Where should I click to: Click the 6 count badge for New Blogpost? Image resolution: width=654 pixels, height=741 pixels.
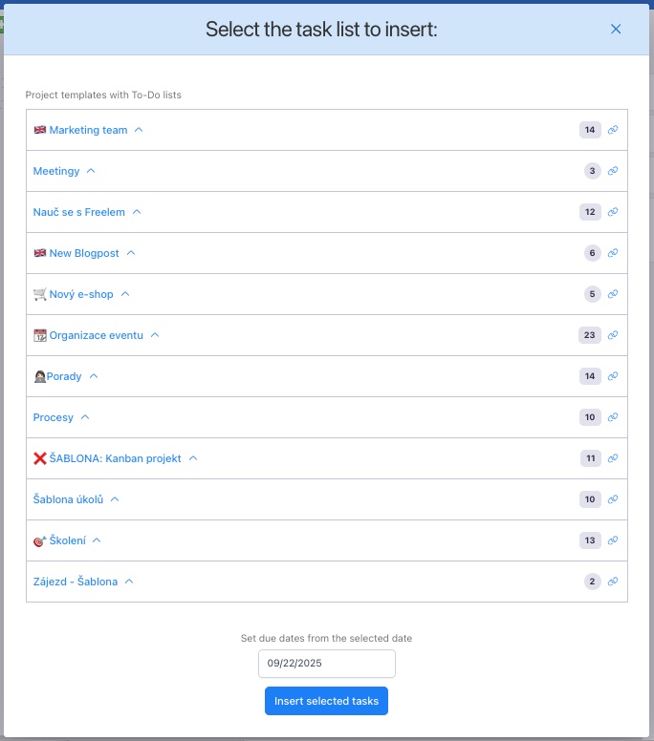(x=593, y=253)
